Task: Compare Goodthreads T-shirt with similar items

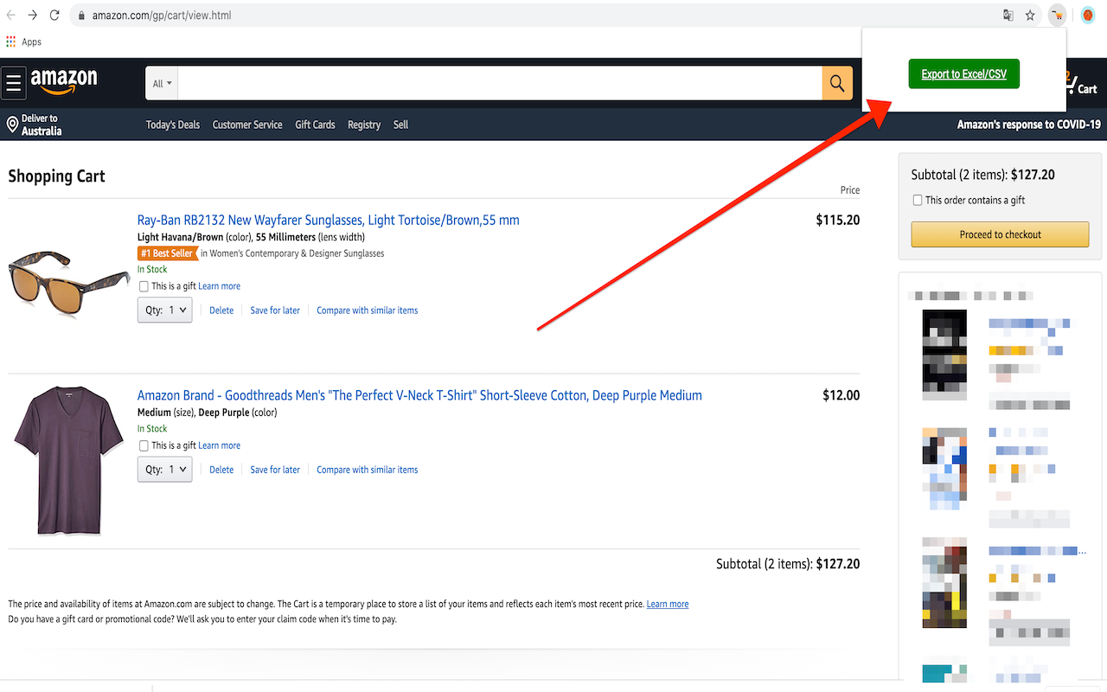Action: (x=368, y=470)
